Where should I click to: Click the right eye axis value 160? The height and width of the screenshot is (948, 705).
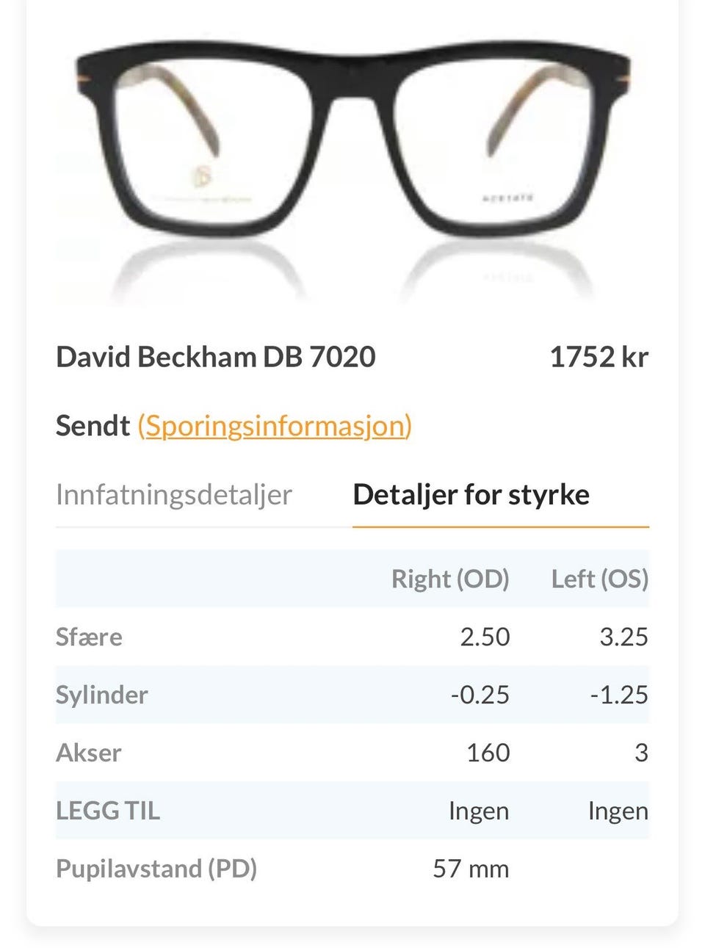pyautogui.click(x=488, y=753)
